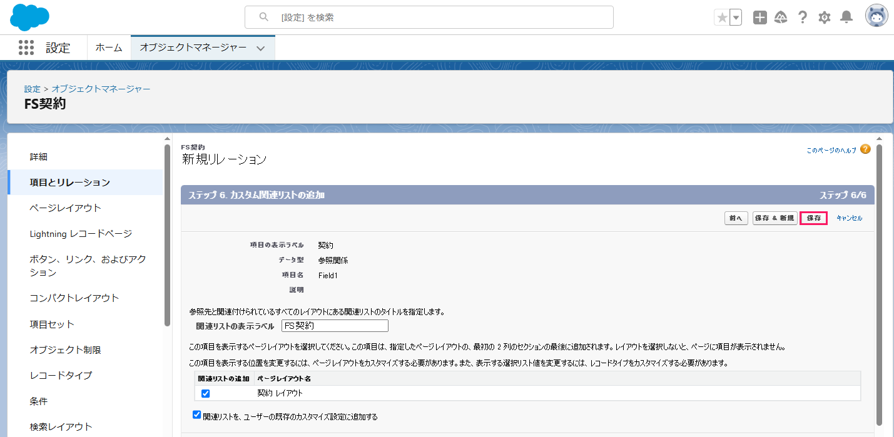Click the orange help icon for this page
The image size is (894, 437).
coord(865,149)
